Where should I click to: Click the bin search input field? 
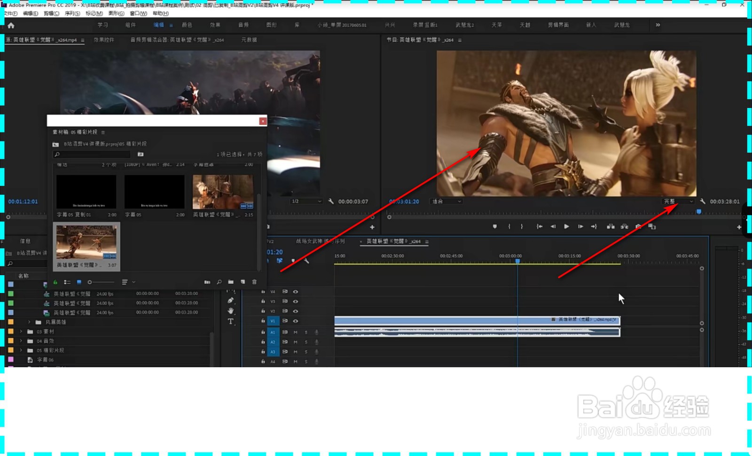[x=92, y=155]
